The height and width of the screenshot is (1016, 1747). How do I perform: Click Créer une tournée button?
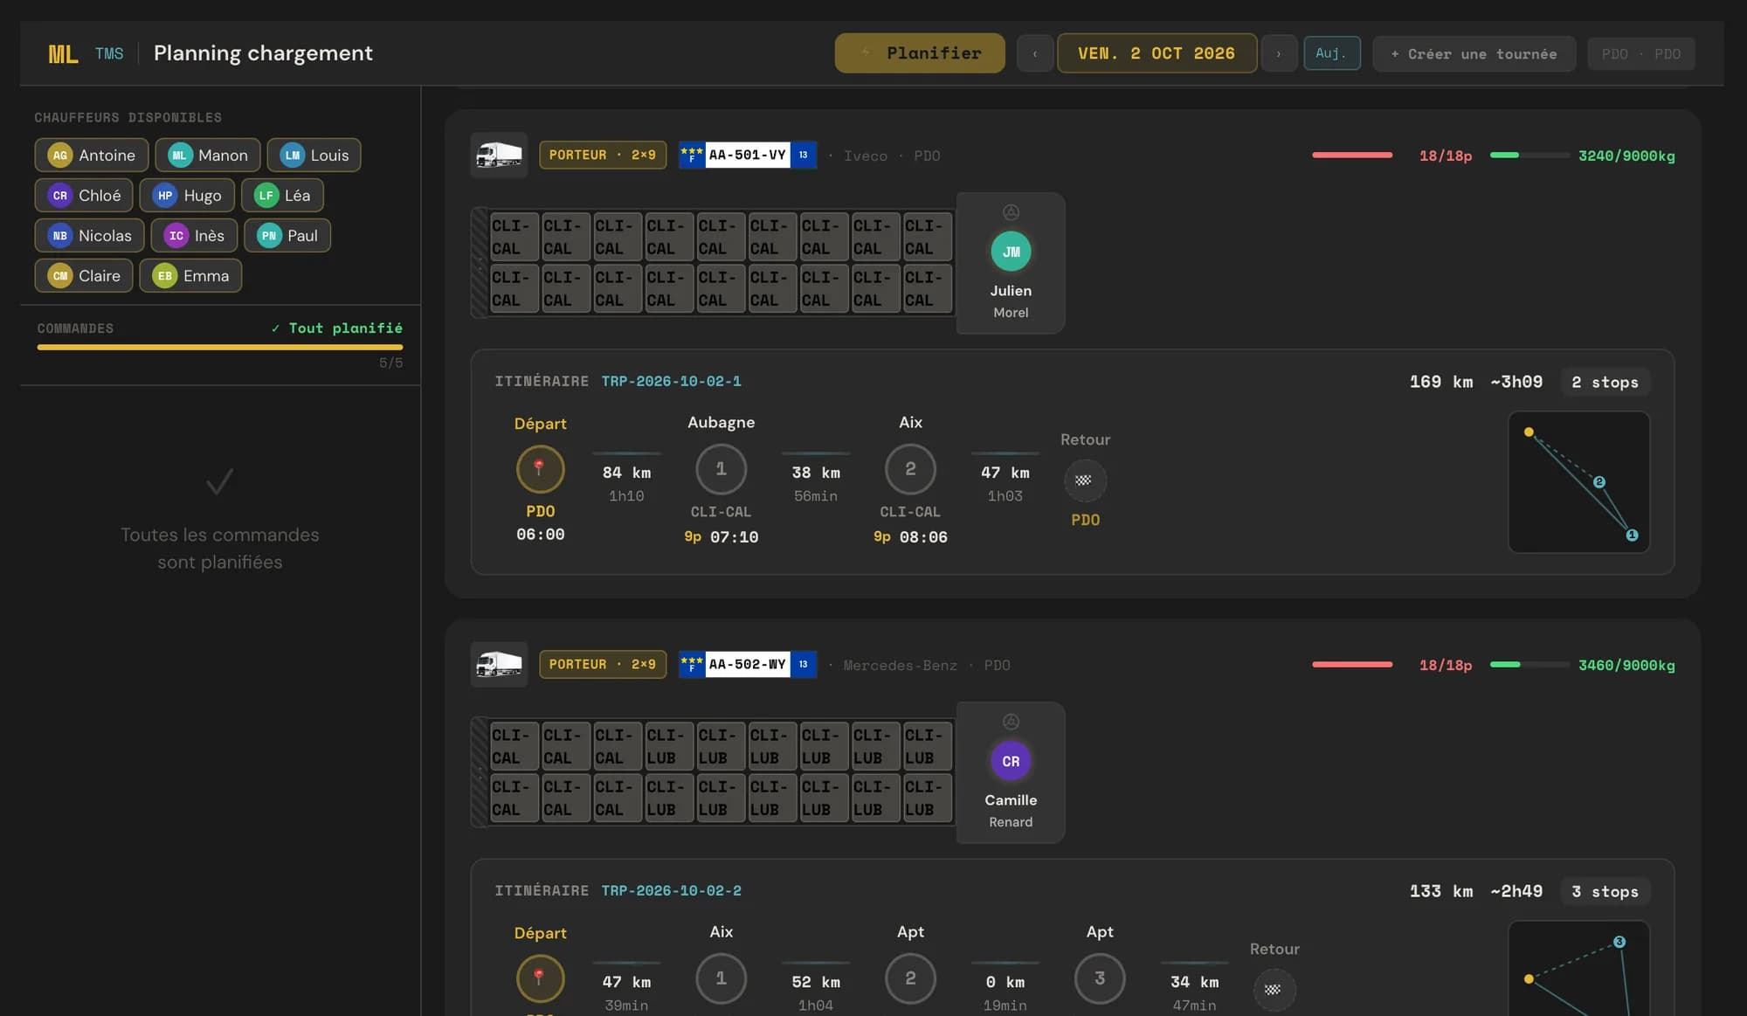(1474, 54)
